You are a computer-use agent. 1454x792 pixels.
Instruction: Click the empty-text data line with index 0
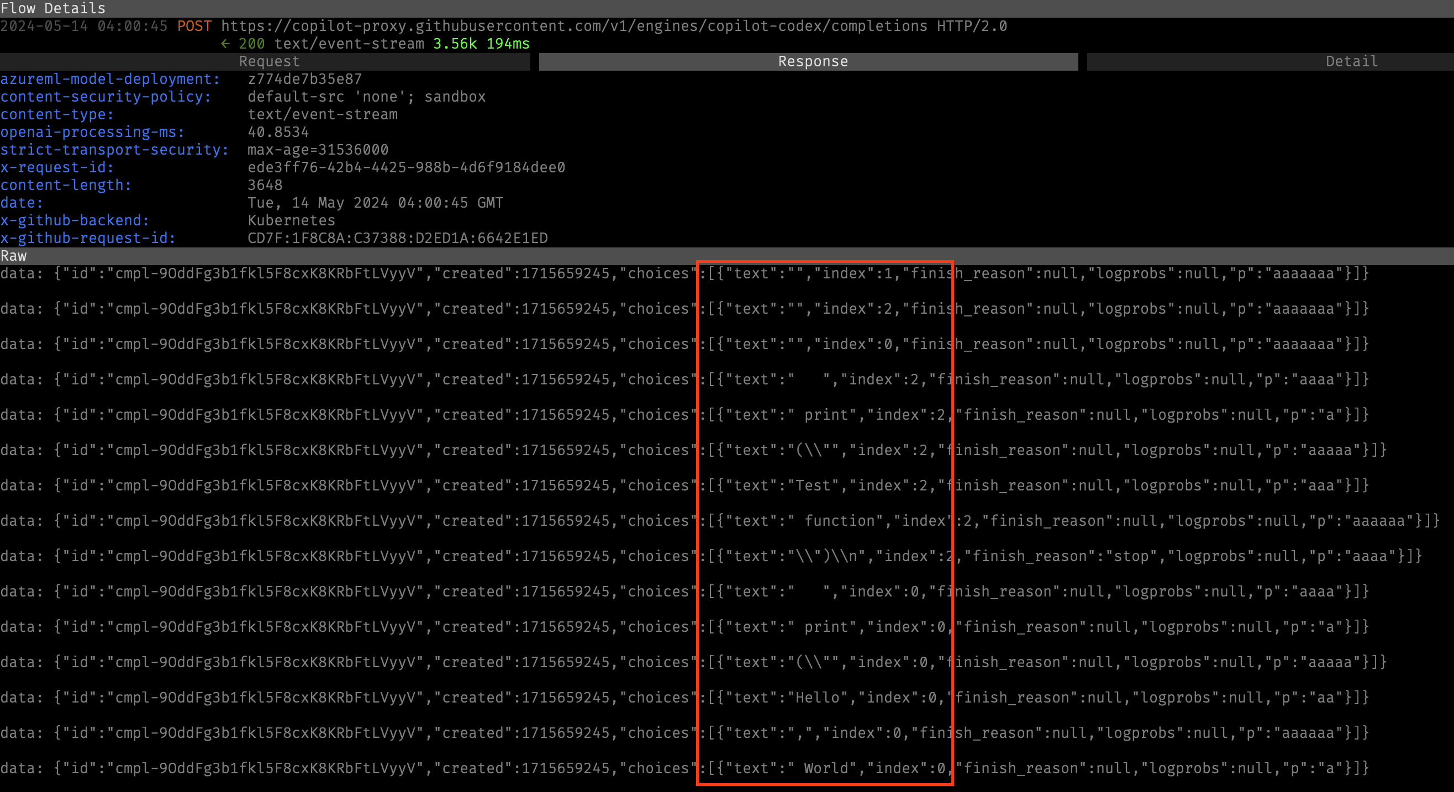pos(684,344)
